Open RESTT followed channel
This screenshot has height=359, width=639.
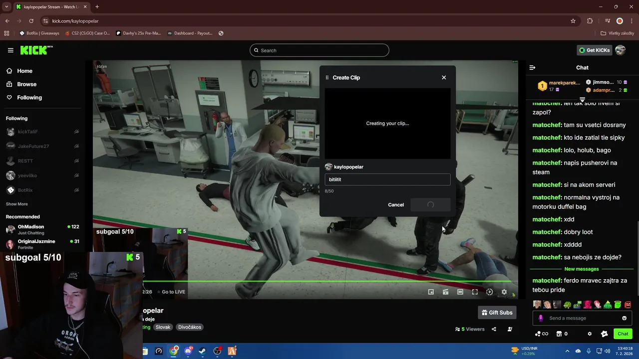click(42, 161)
